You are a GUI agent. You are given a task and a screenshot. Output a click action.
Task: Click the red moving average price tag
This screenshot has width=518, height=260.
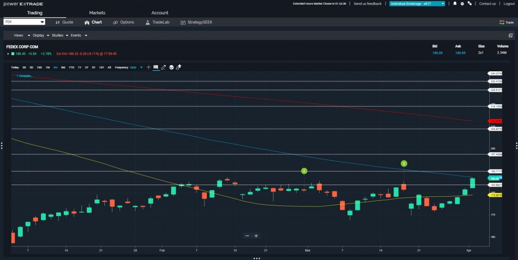495,121
